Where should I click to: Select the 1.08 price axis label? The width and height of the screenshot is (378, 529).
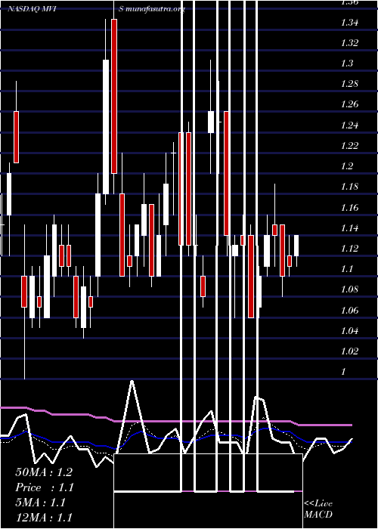(349, 289)
